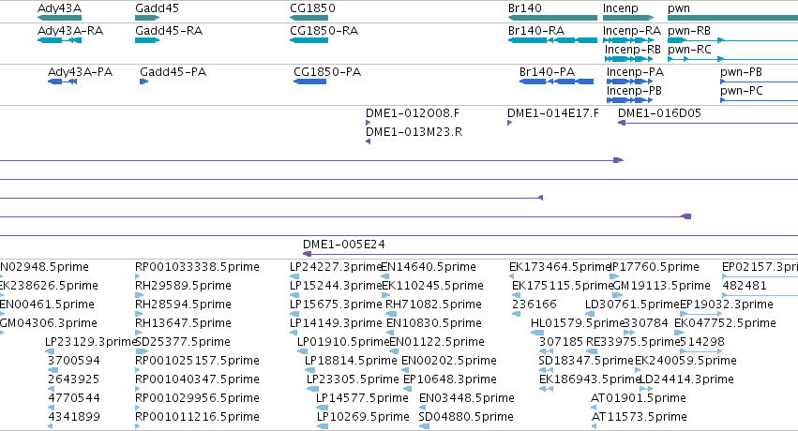Select the EP10648.3prime EST

pos(450,379)
